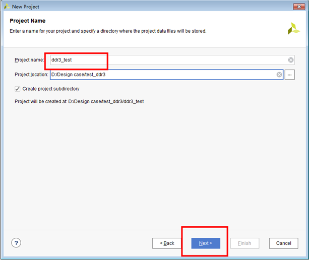
Task: Browse for project location with ellipsis button
Action: tap(291, 75)
